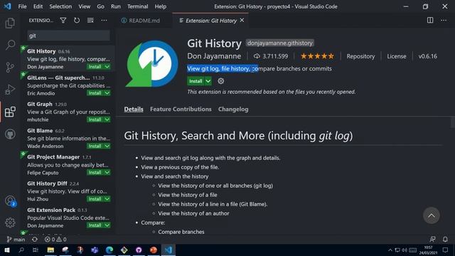Screen dimensions: 455x256
Task: Click the donjayamanne.githistory identifier
Action: [279, 43]
